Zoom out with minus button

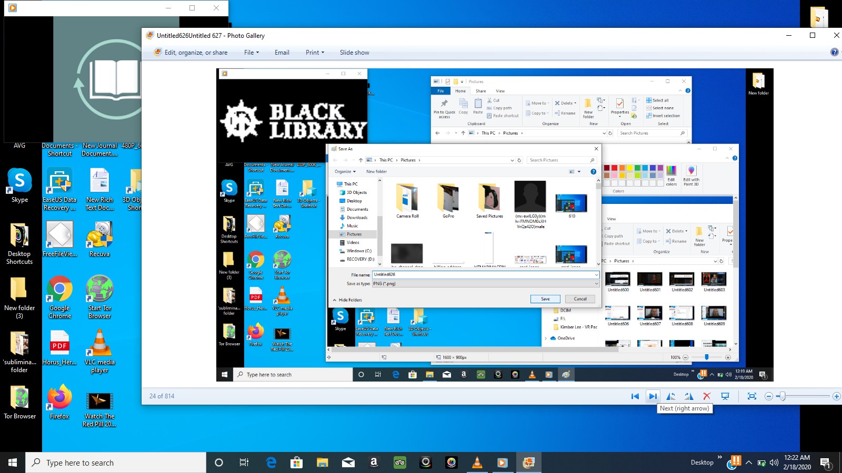769,396
